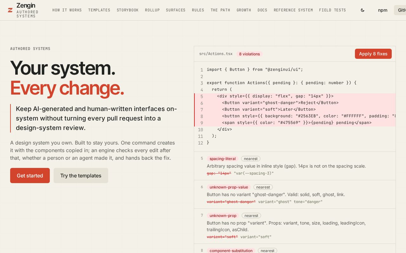Click the 8 violations badge
Image resolution: width=406 pixels, height=253 pixels.
point(249,54)
